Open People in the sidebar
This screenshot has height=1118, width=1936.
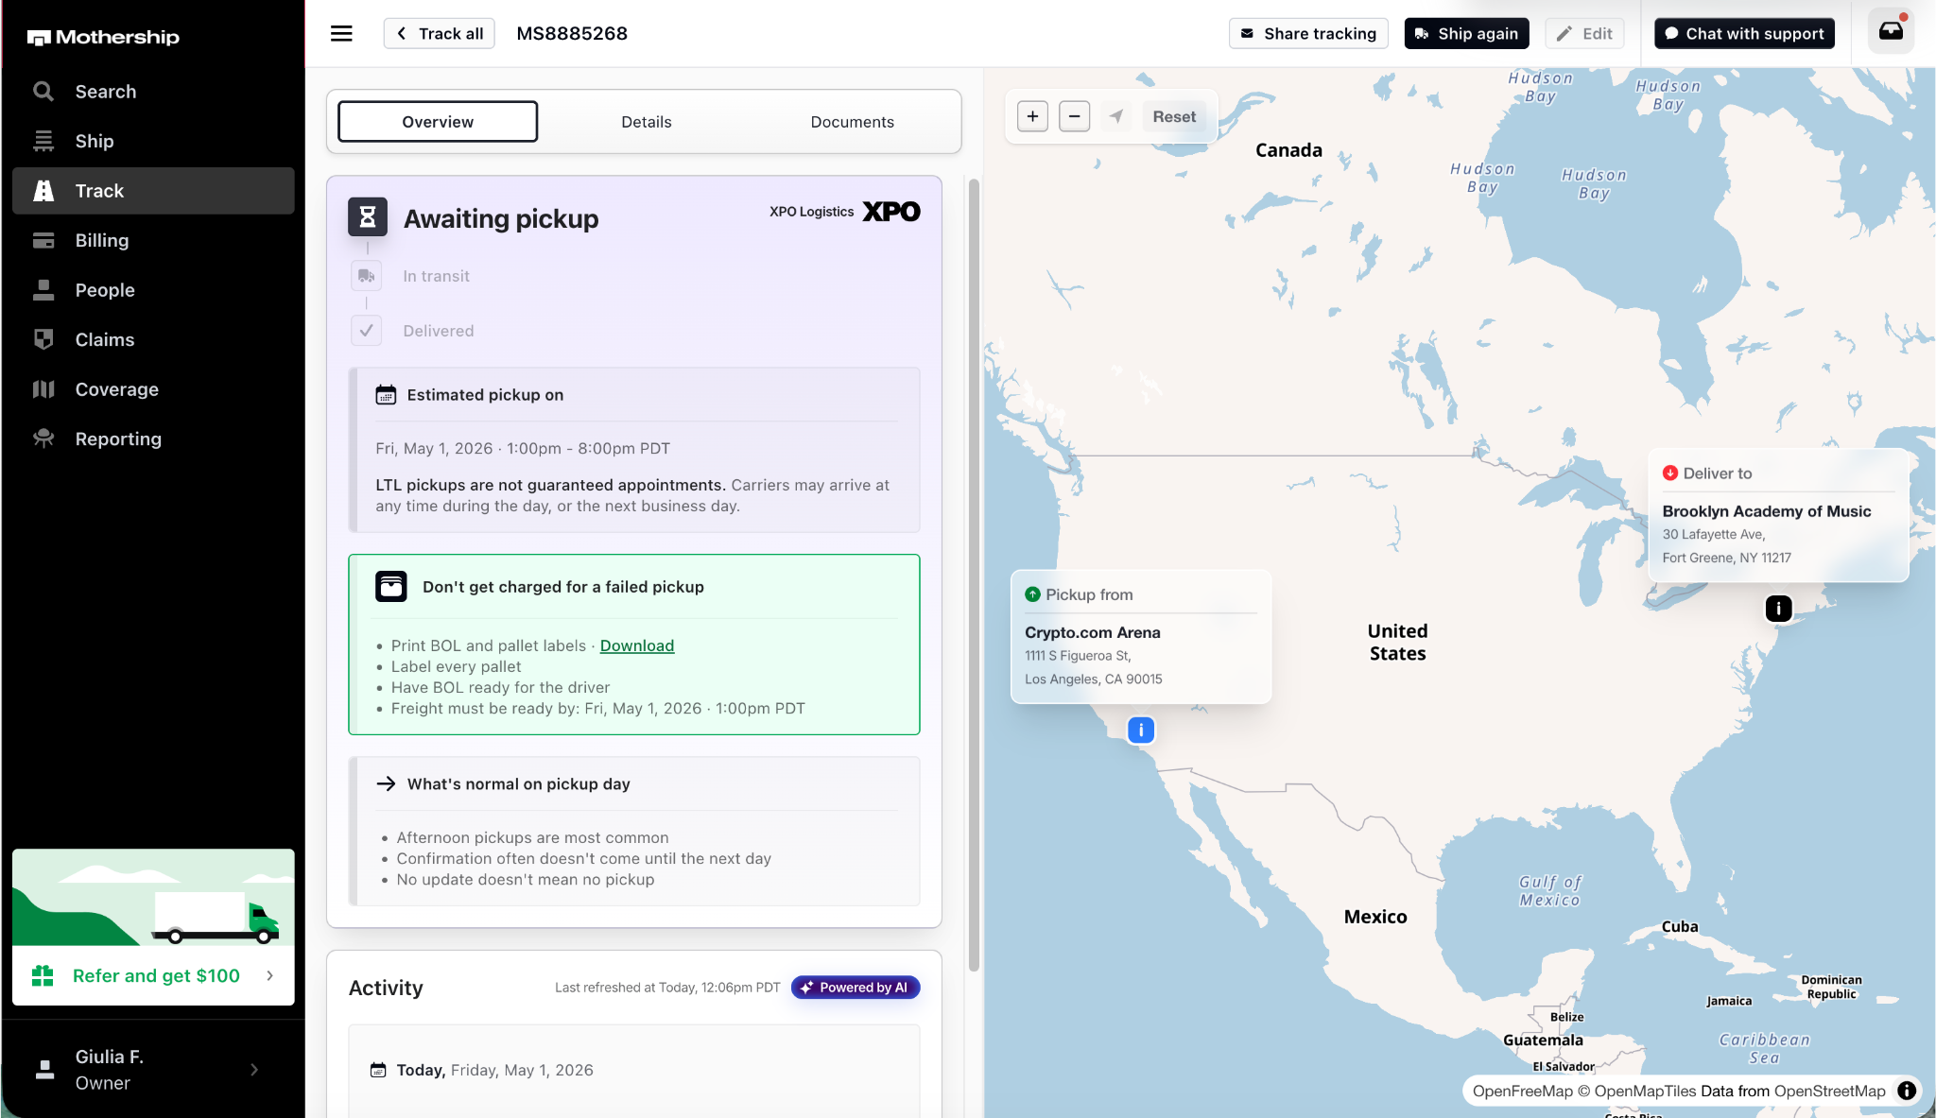pos(153,290)
